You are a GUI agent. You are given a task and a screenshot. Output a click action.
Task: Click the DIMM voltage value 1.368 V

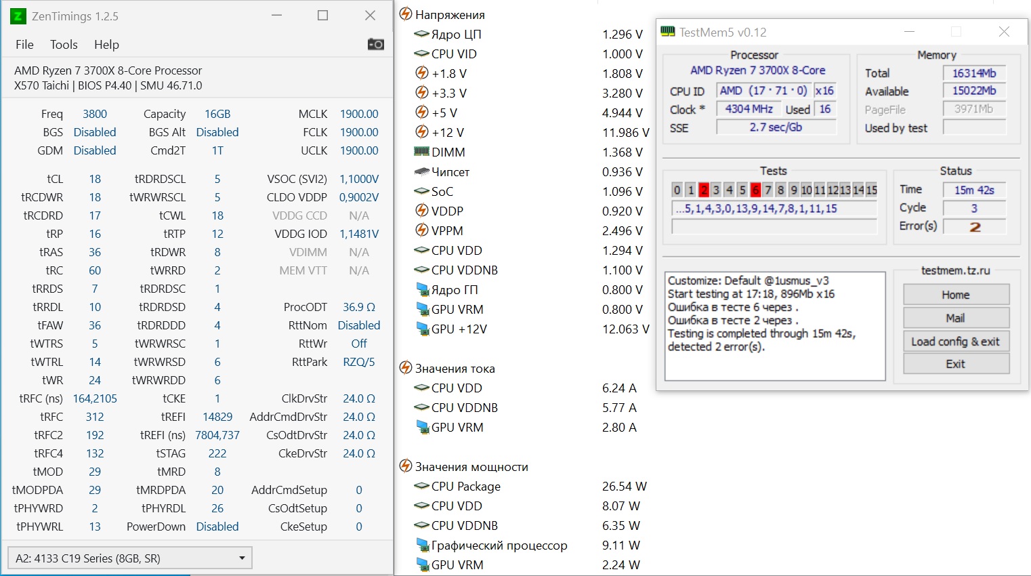[623, 152]
